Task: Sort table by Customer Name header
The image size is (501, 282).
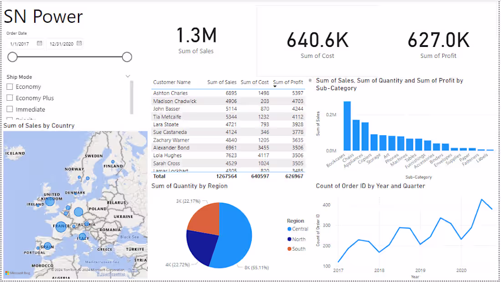Action: pos(172,82)
